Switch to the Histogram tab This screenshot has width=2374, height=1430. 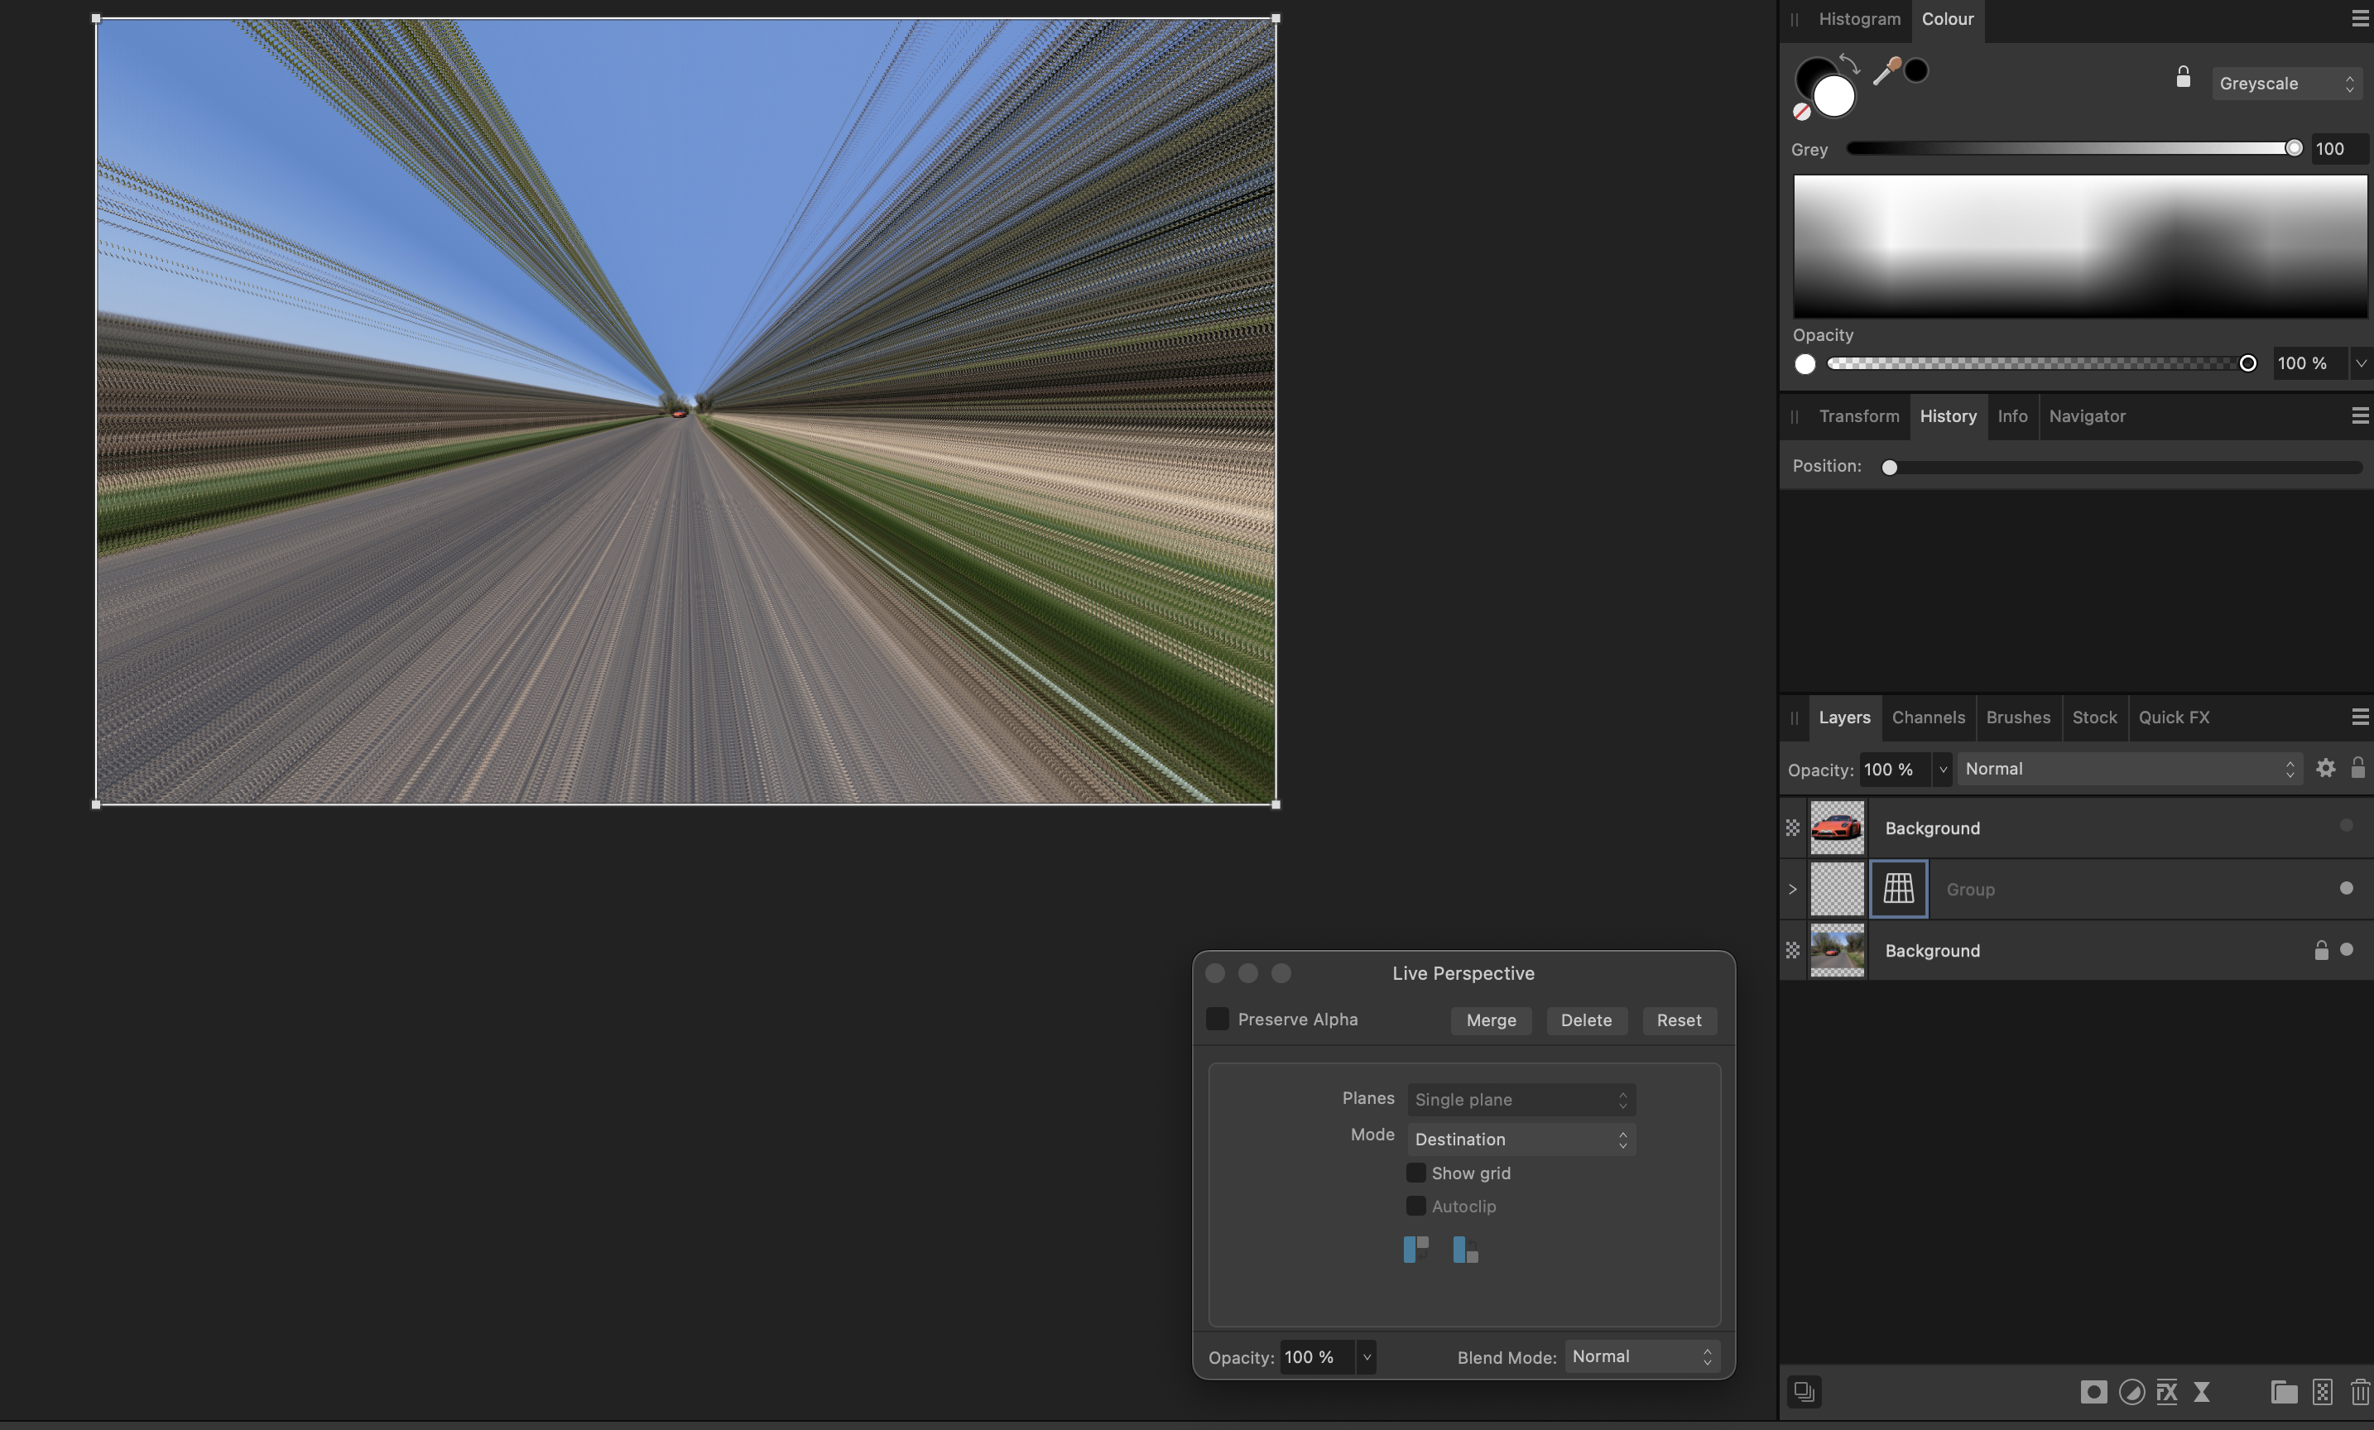click(1859, 19)
